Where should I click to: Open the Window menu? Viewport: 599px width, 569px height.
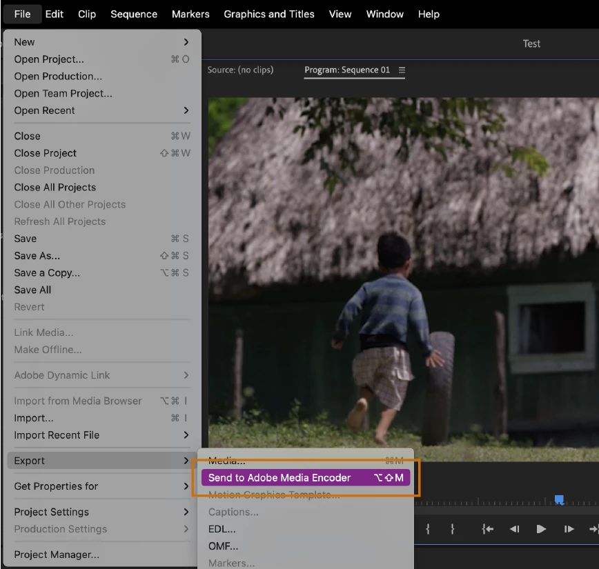click(384, 14)
